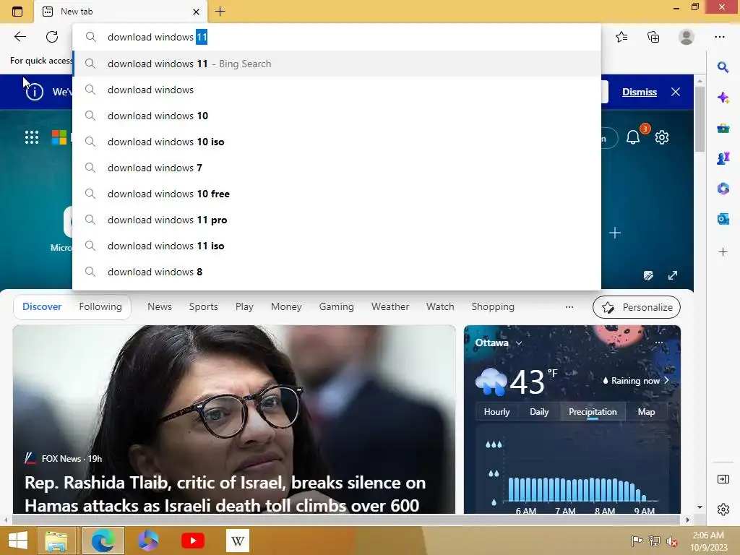
Task: Open the Play category
Action: (244, 306)
